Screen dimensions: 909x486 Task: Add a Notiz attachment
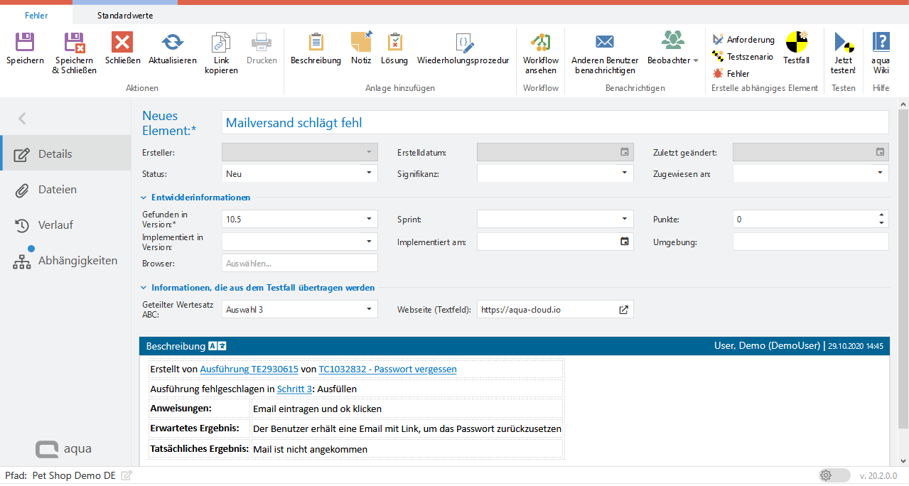[x=361, y=43]
